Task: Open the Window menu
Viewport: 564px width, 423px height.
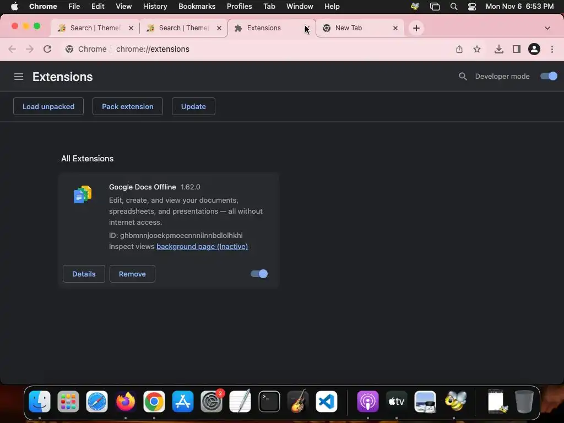Action: (x=300, y=7)
